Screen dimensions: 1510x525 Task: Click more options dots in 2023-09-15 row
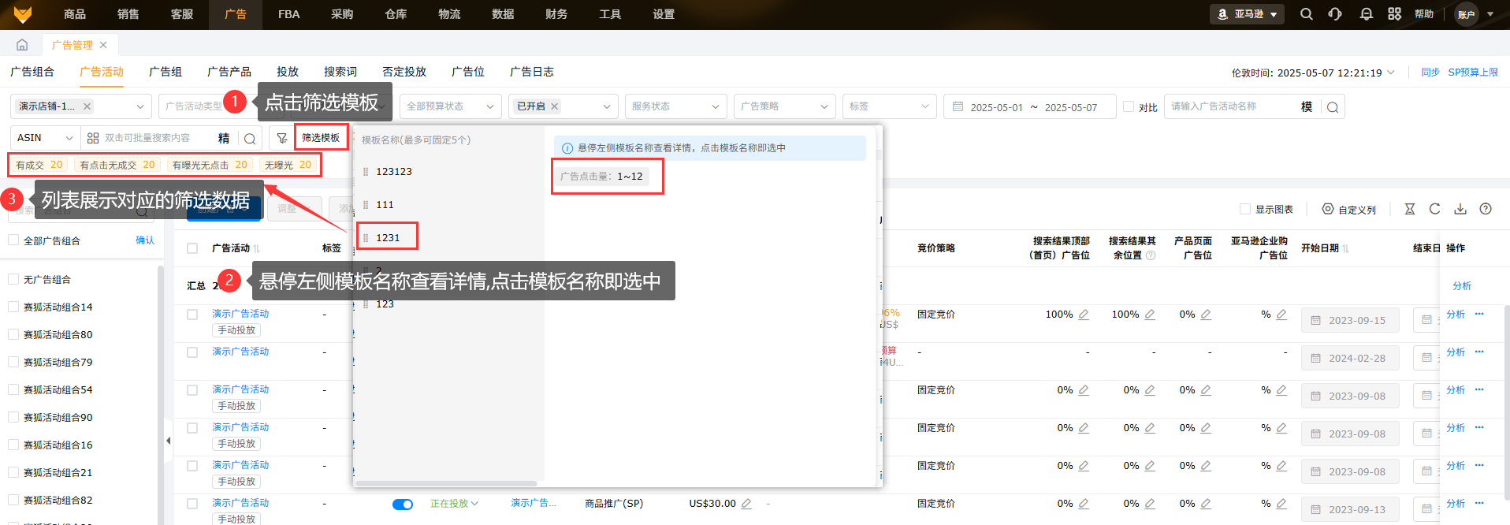click(1479, 314)
